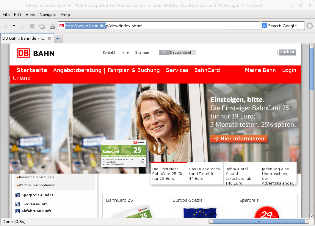The image size is (315, 226).
Task: Open a new tab with plus icon
Action: click(58, 39)
